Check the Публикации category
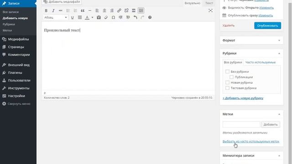292x164 pixels. [x=231, y=77]
